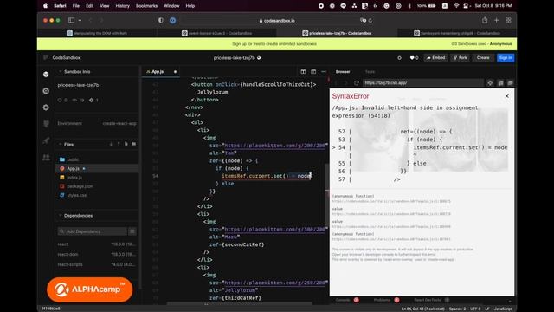Click UTF-8 encoding in the status bar
The height and width of the screenshot is (312, 554).
(x=475, y=309)
